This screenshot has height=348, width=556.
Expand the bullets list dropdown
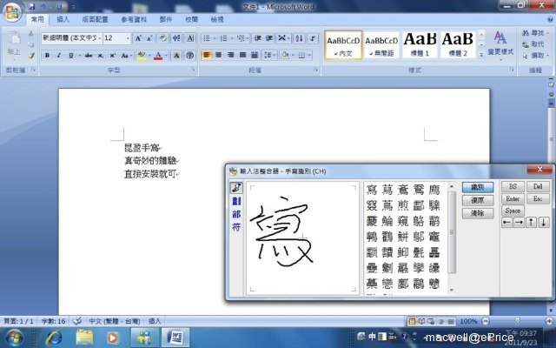click(215, 38)
